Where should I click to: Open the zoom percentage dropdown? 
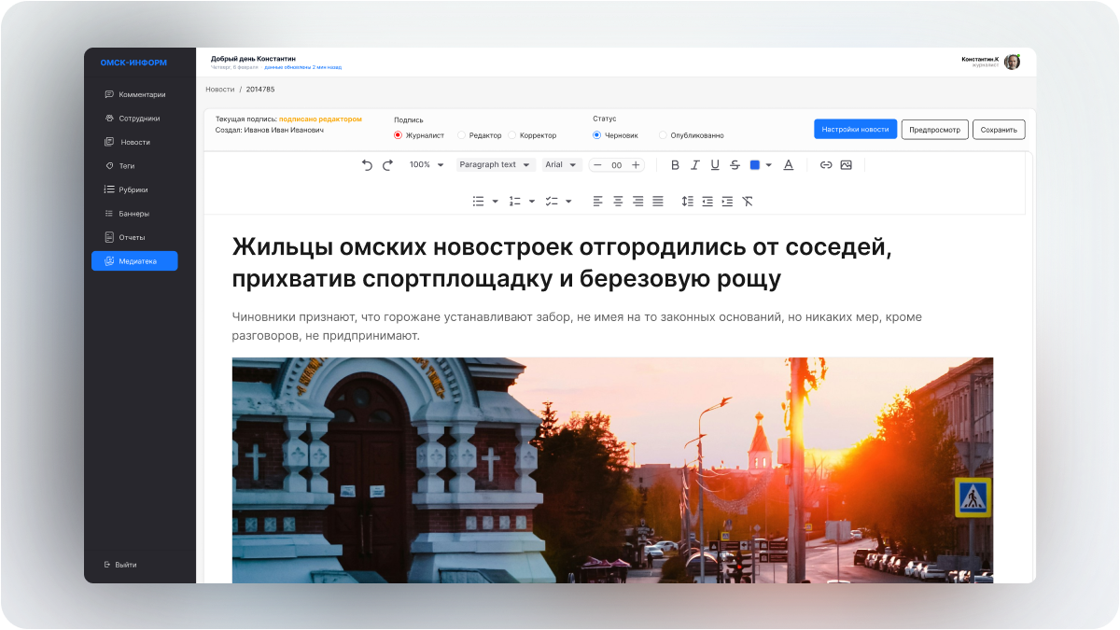(427, 164)
